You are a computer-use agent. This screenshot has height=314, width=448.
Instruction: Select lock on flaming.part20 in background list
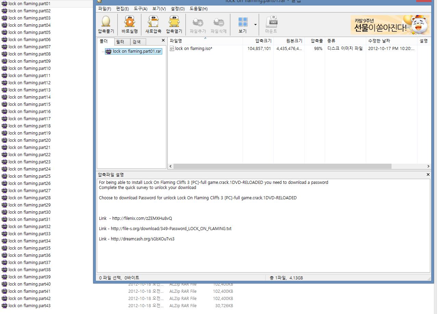pyautogui.click(x=29, y=140)
